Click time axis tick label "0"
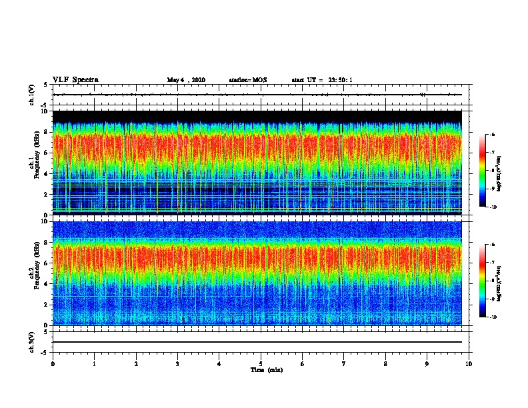The image size is (528, 408). tap(53, 364)
